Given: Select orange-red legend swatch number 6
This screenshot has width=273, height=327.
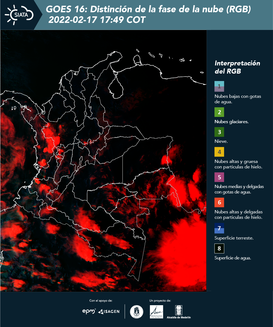Looking at the screenshot, I should coord(219,203).
